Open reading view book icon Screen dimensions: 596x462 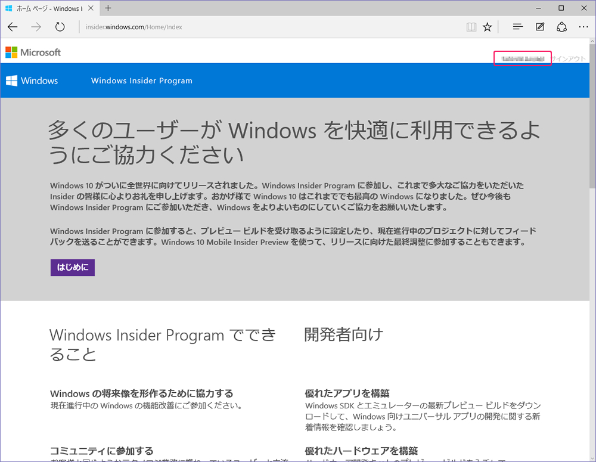[471, 27]
